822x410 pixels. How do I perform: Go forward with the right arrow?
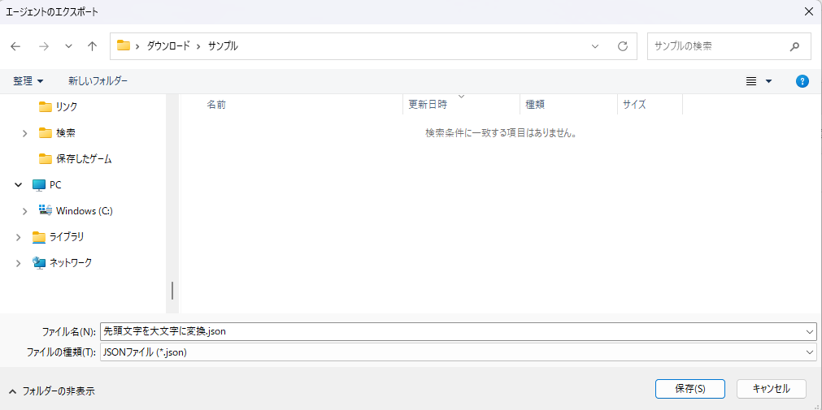[44, 46]
